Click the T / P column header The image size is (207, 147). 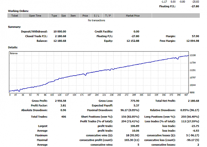(x=108, y=16)
